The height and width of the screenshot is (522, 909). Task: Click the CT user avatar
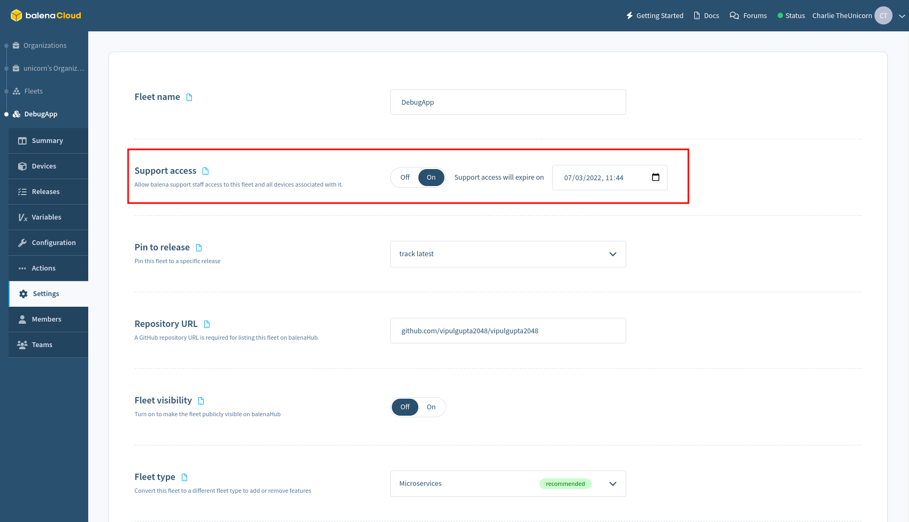(883, 15)
